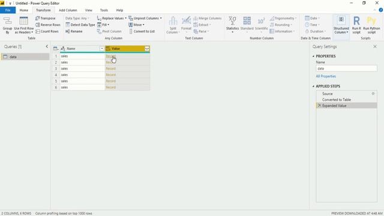The height and width of the screenshot is (216, 384).
Task: Open the Trigonometry dropdown
Action: click(283, 19)
